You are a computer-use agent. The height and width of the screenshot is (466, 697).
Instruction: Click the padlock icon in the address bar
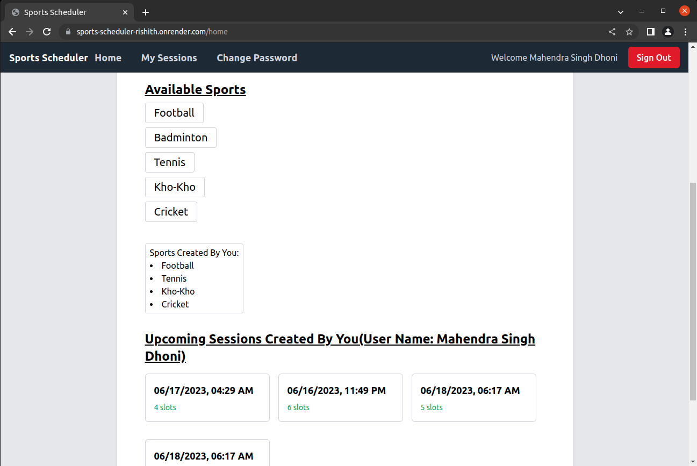tap(68, 32)
